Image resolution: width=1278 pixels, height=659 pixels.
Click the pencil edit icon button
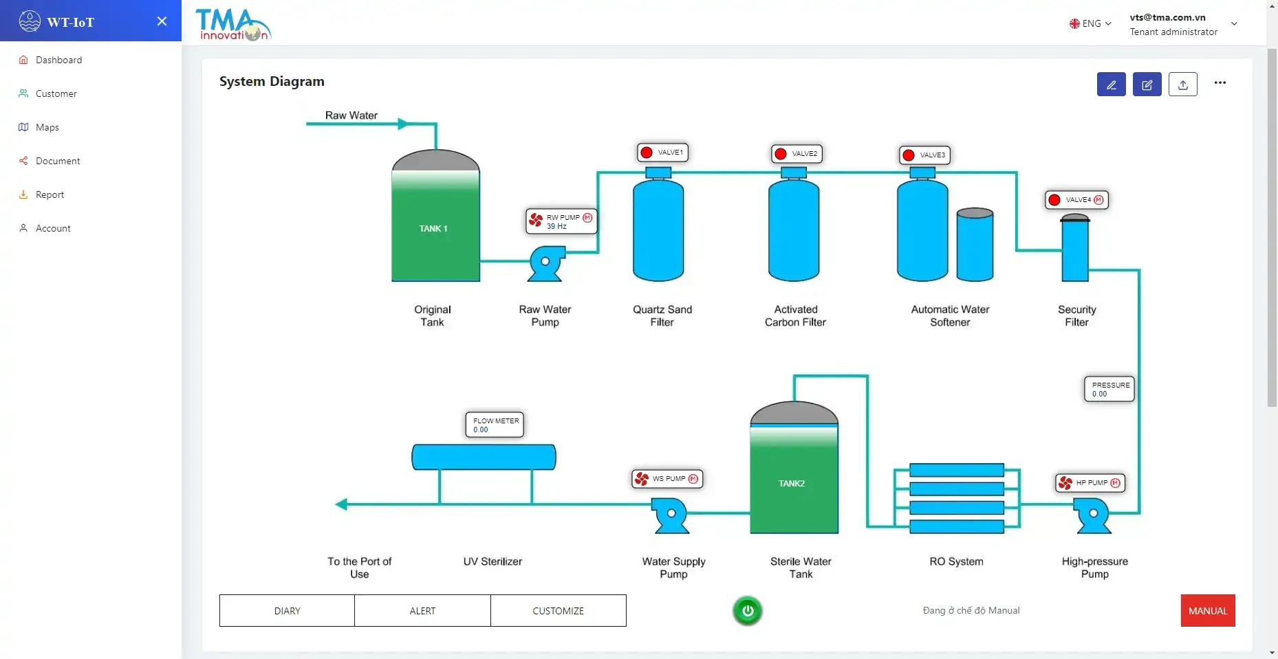point(1111,85)
